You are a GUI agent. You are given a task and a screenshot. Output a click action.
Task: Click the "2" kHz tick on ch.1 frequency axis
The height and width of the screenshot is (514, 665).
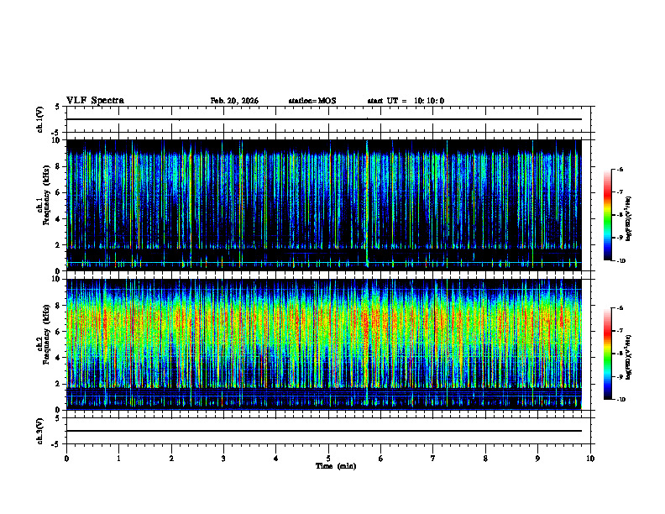tap(58, 245)
